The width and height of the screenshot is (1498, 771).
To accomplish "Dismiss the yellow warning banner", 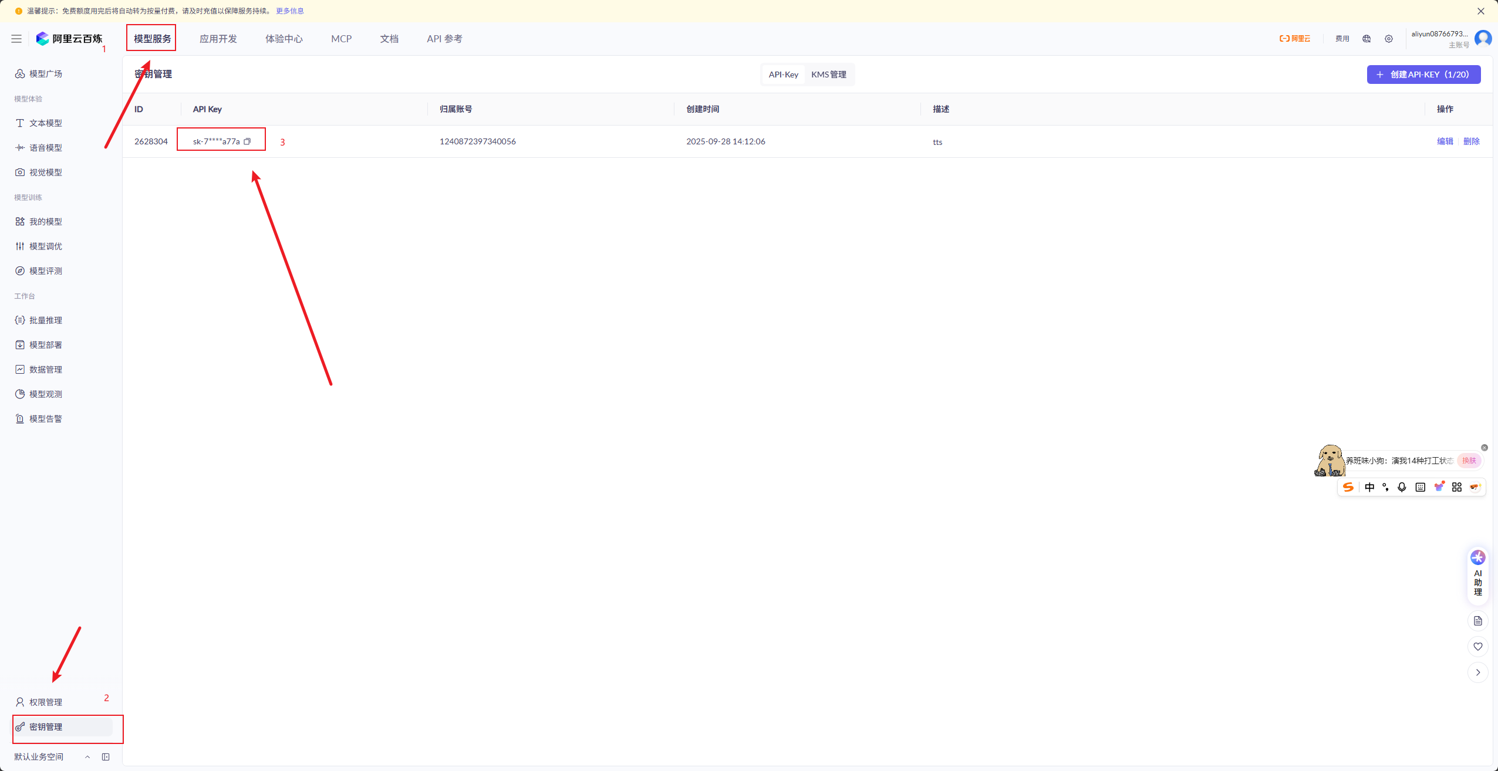I will click(1481, 11).
